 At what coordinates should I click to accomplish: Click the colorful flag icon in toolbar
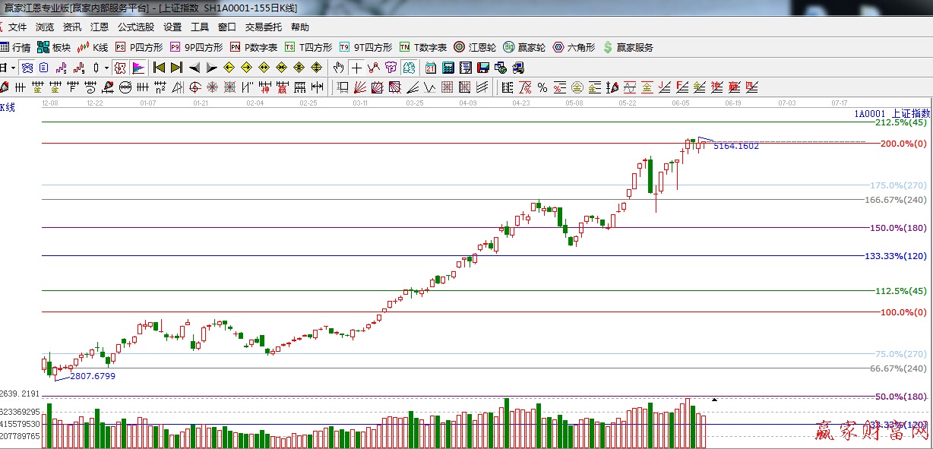click(x=138, y=68)
